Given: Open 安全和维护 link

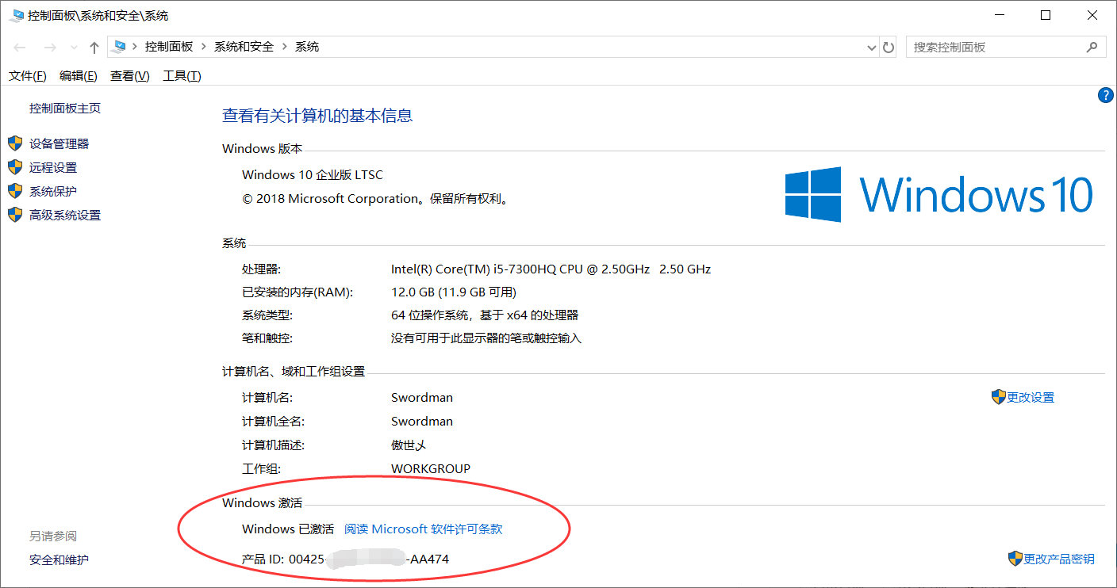Looking at the screenshot, I should 59,559.
